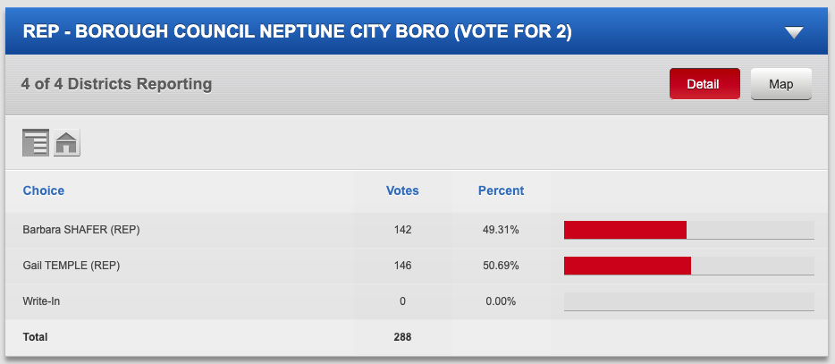Click Barbara Shafer's red percentage bar

[x=625, y=230]
